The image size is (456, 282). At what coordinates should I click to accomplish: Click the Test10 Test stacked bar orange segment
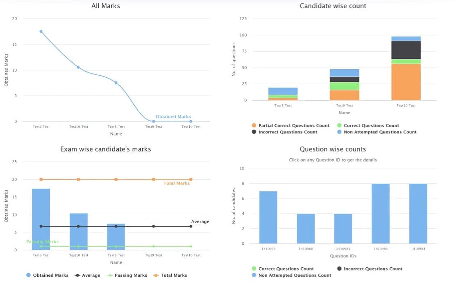tap(406, 82)
